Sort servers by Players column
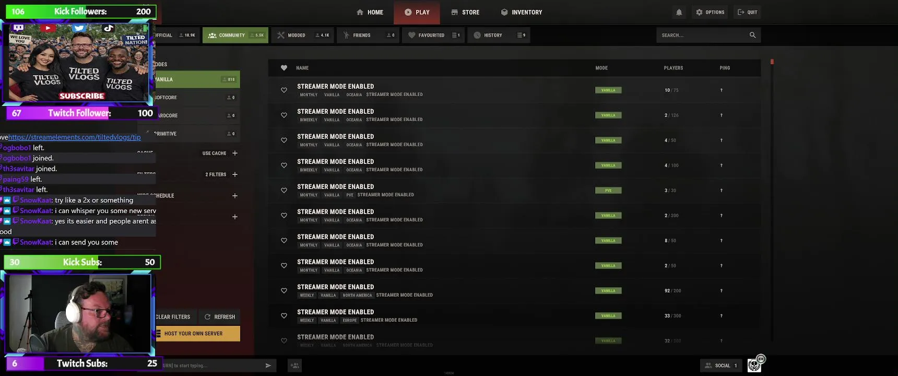Viewport: 898px width, 376px height. (673, 68)
